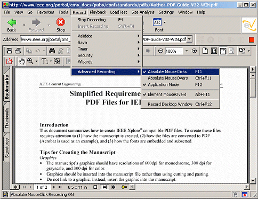Enable Absolute MouseOvers option
The image size is (258, 199).
pyautogui.click(x=180, y=78)
